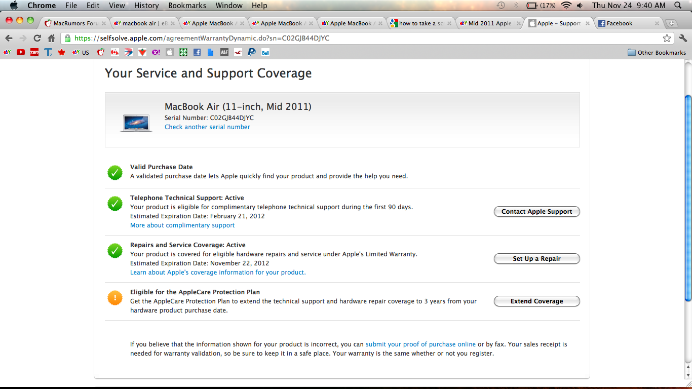Viewport: 692px width, 389px height.
Task: Click Extend Coverage button
Action: click(x=537, y=301)
